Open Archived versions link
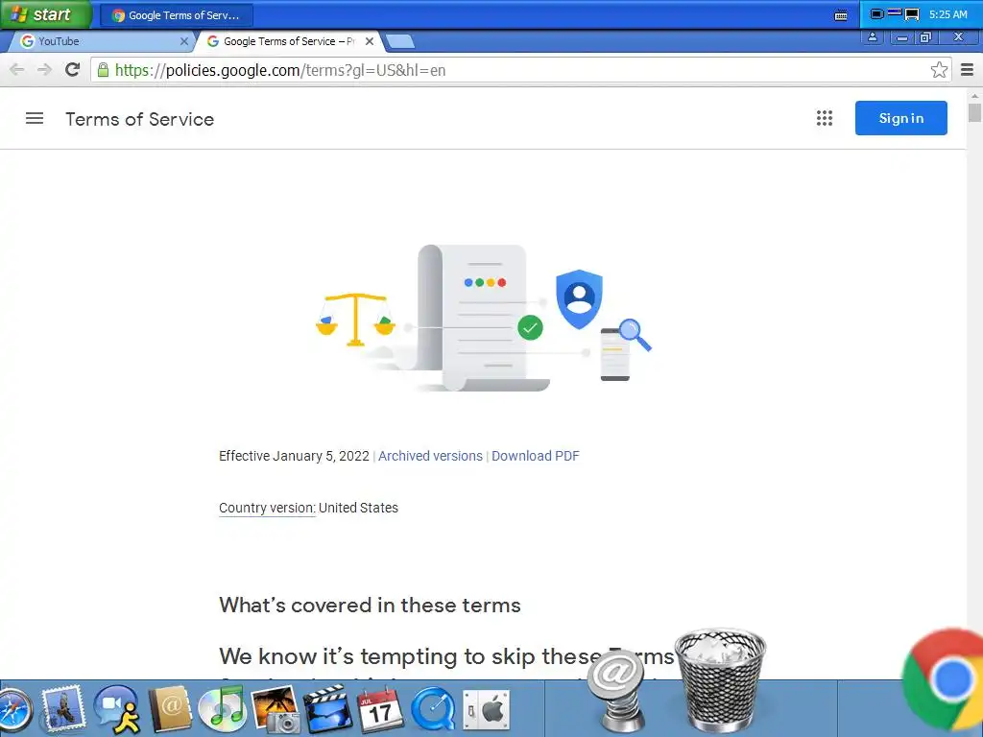 point(430,456)
